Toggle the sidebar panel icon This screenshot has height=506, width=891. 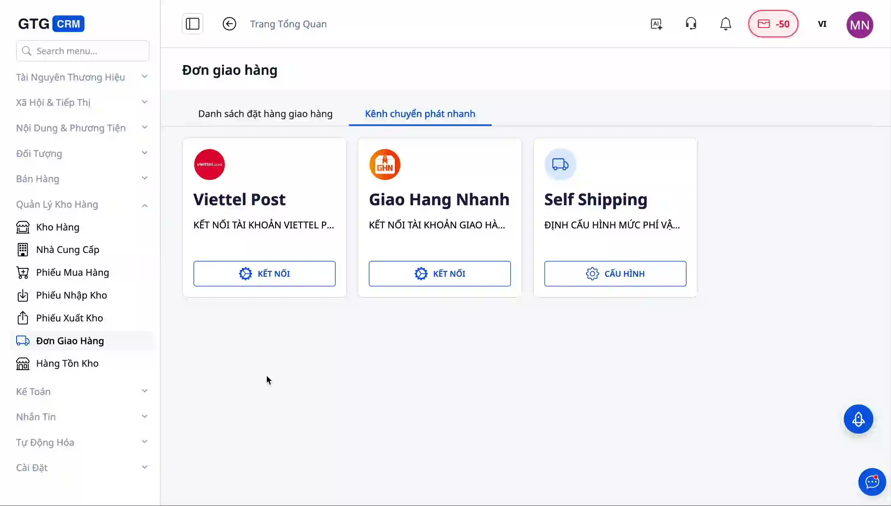[192, 24]
